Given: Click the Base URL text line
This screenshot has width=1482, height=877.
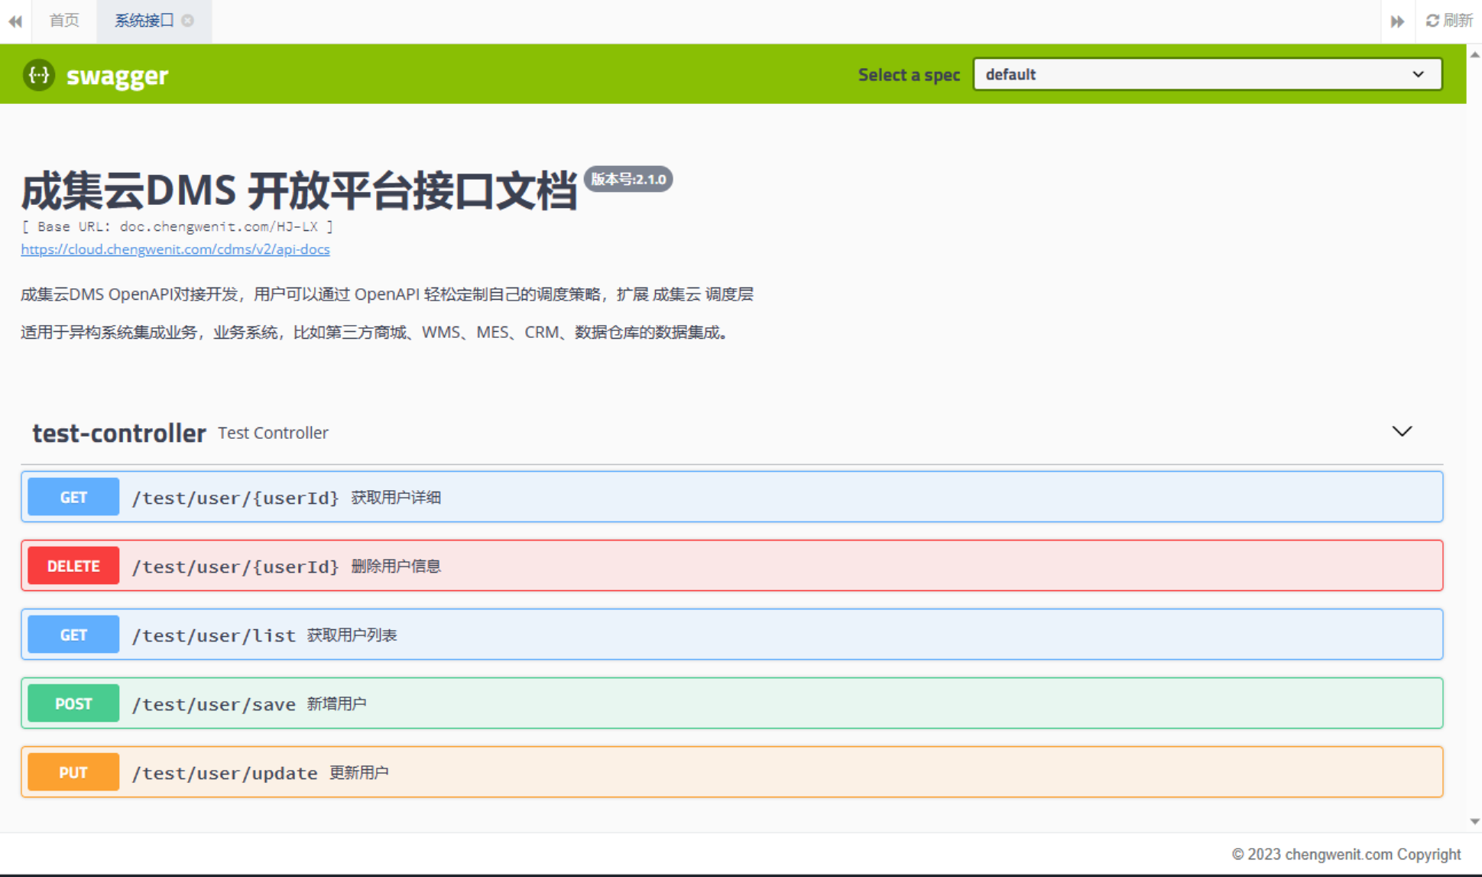Looking at the screenshot, I should click(x=177, y=226).
